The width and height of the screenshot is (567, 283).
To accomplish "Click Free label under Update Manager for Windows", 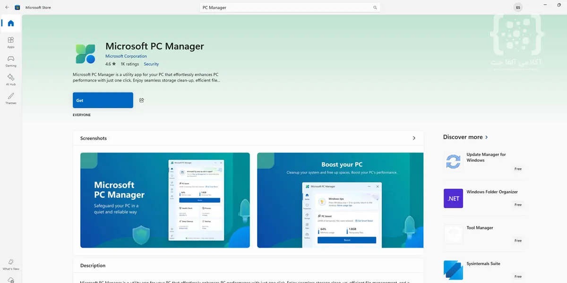I will pos(518,169).
